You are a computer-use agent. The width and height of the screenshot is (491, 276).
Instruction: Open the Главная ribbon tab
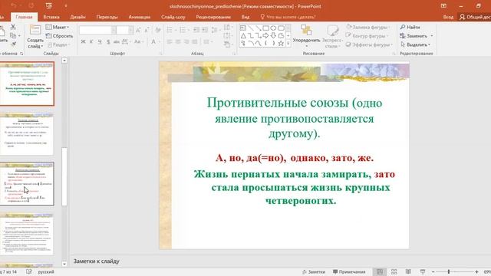click(x=24, y=17)
